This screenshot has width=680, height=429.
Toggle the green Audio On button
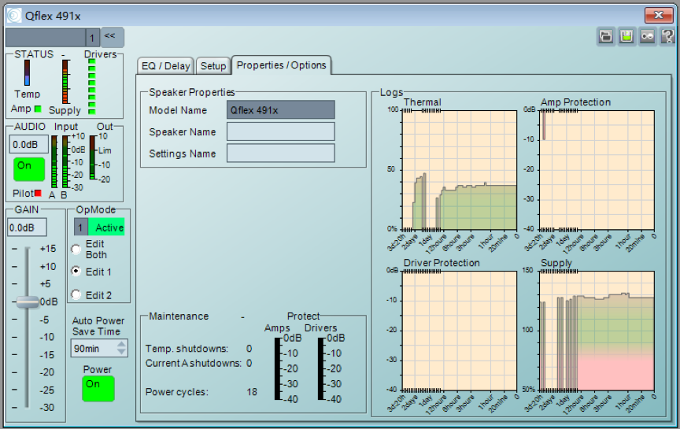[29, 168]
